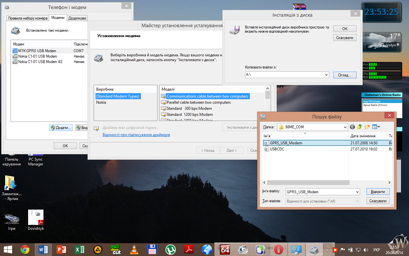Select Kiss FM (Київ) radio station

pyautogui.click(x=381, y=101)
